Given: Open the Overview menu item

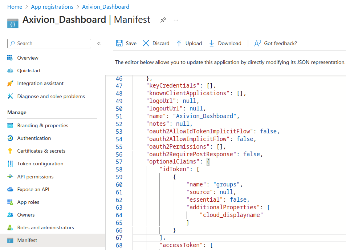Looking at the screenshot, I should tap(28, 58).
